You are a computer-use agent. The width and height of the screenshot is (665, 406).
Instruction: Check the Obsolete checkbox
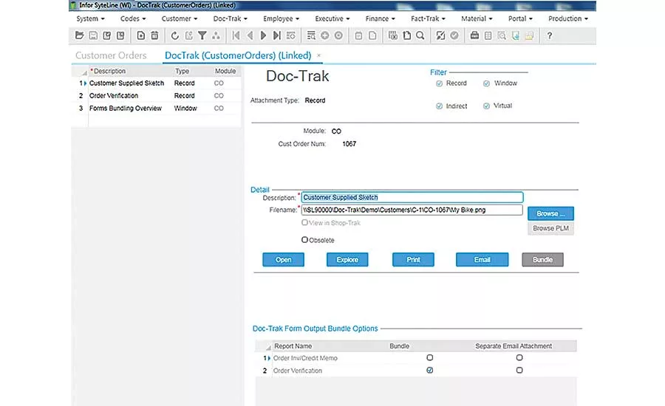point(304,240)
